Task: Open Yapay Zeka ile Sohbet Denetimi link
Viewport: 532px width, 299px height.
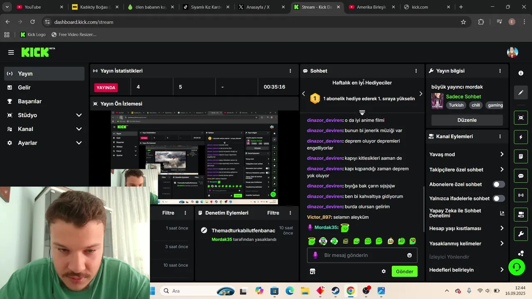Action: click(x=467, y=213)
